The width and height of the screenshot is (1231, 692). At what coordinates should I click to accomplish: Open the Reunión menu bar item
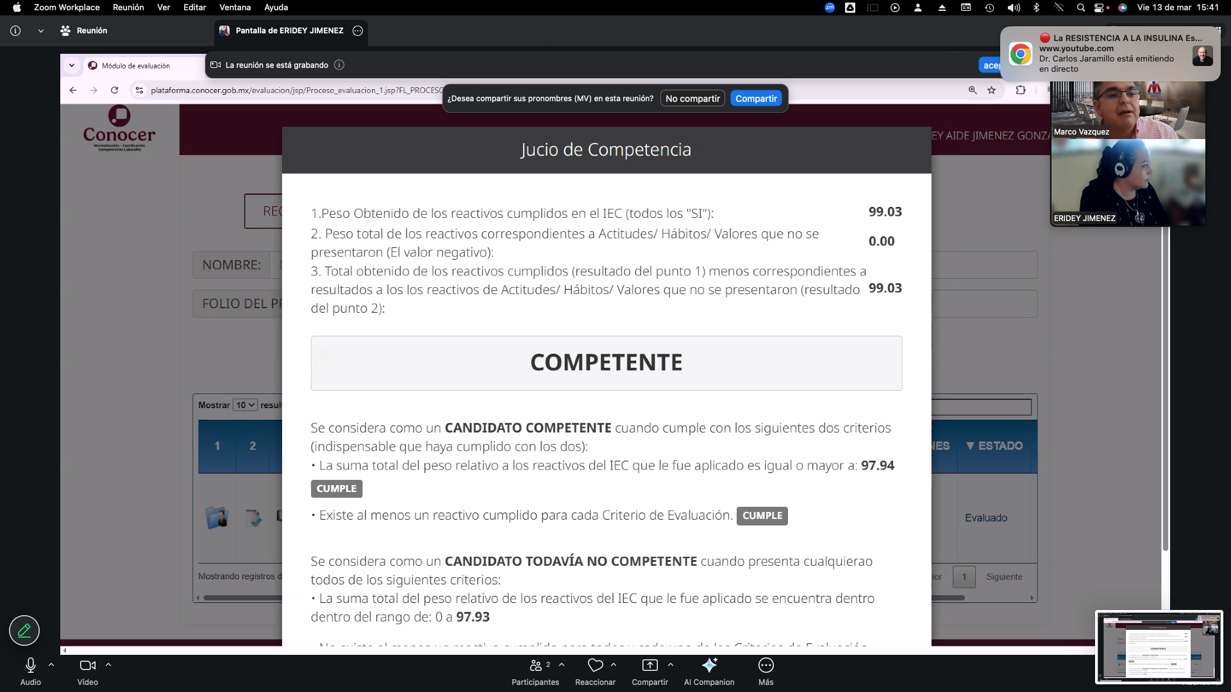(x=128, y=8)
